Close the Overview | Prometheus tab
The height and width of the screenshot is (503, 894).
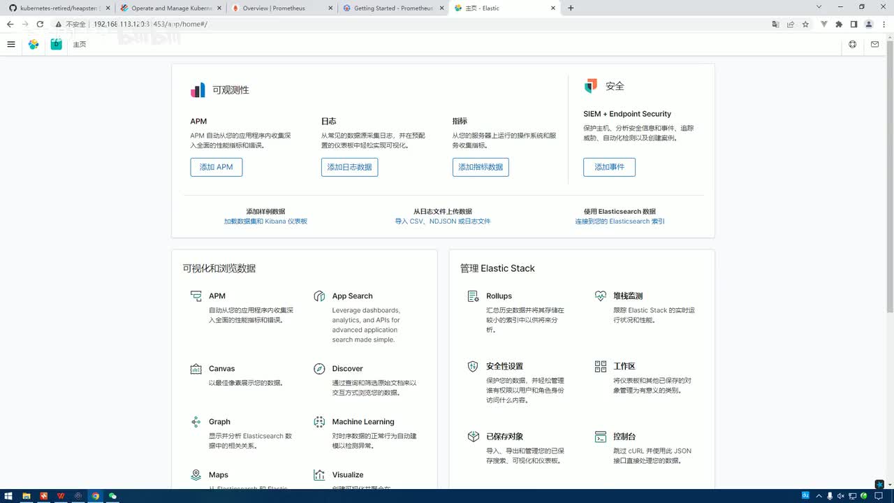(330, 8)
